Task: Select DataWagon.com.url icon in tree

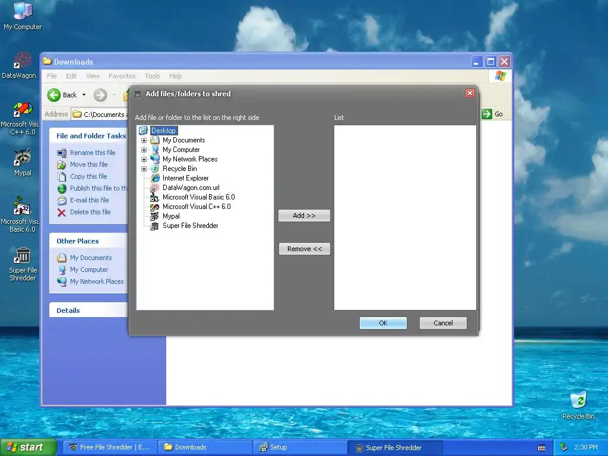Action: click(x=155, y=188)
